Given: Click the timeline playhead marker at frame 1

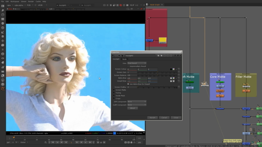Looking at the screenshot, I should click(14, 138).
